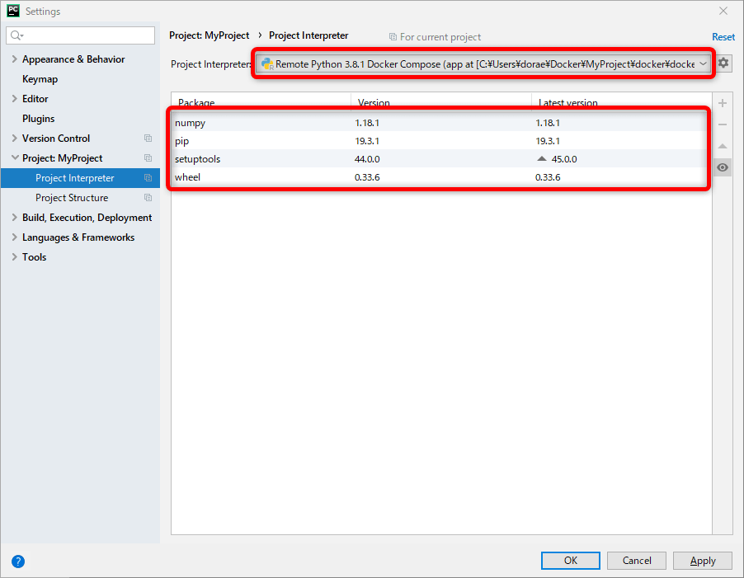Select Project Interpreter in the sidebar
The height and width of the screenshot is (578, 744).
[x=80, y=178]
